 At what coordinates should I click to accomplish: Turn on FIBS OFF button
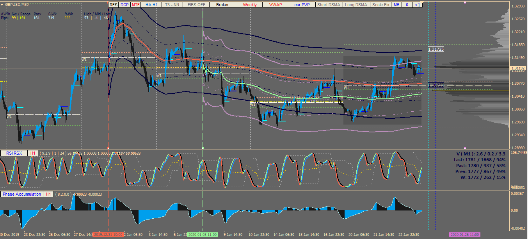point(196,5)
